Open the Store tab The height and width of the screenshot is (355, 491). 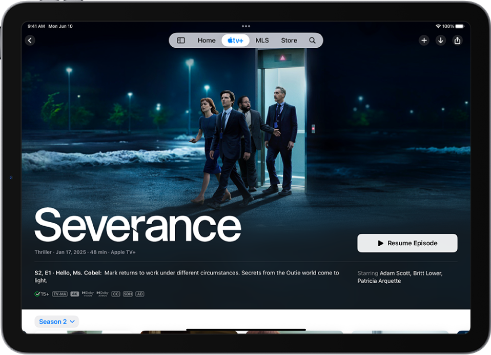(x=289, y=40)
